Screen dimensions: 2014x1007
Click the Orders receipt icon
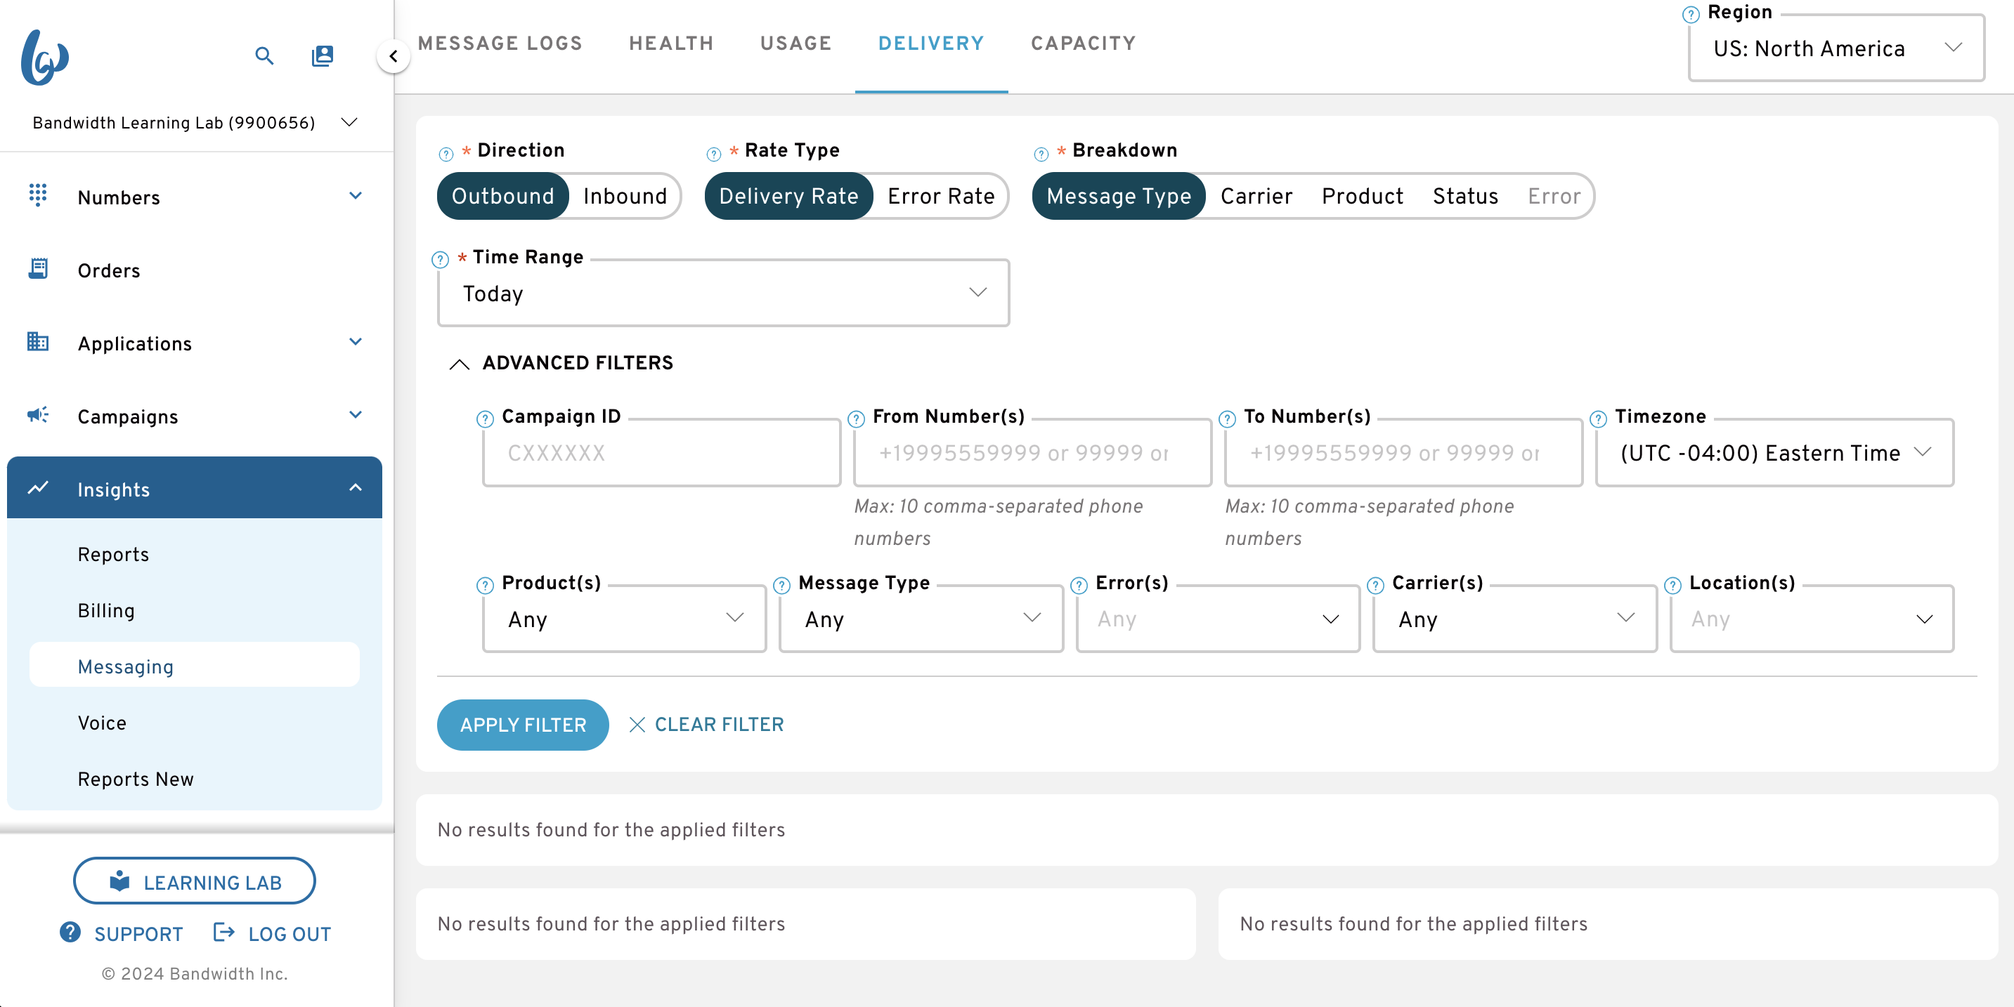[37, 268]
